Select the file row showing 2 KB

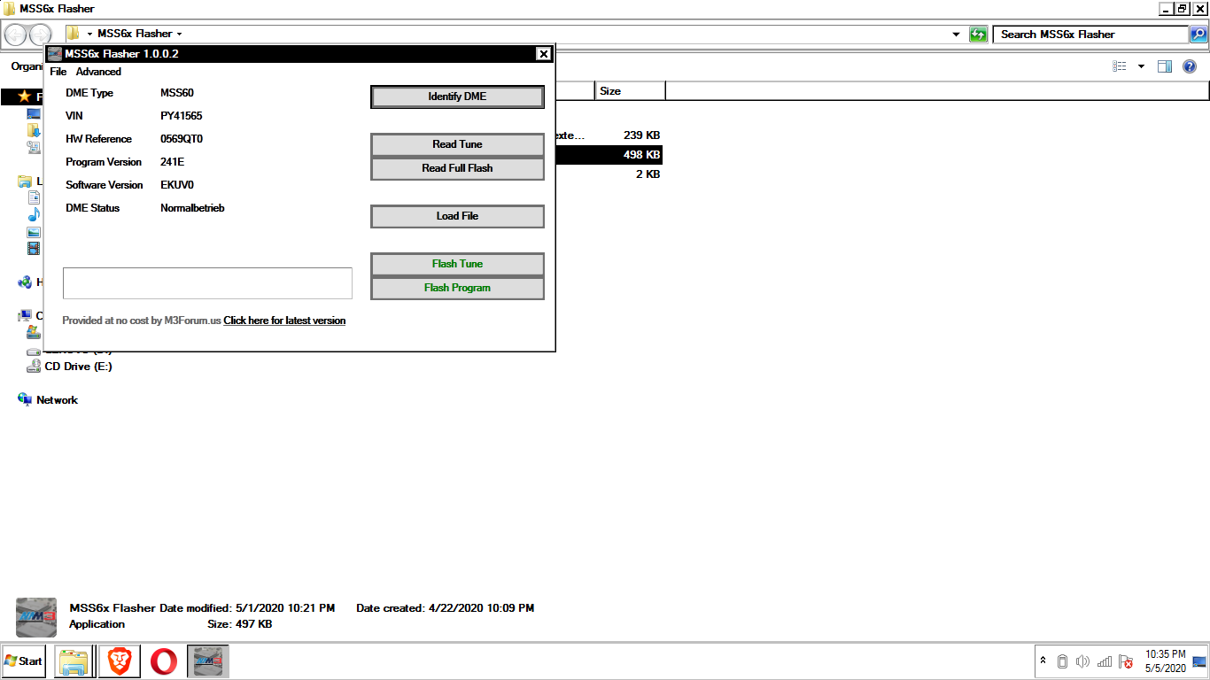click(x=608, y=174)
